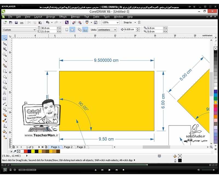Adjust the KMPlayer volume slider
219x178 pixels.
coord(208,170)
